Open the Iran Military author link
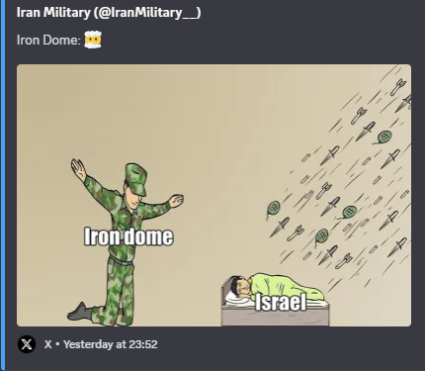 coord(109,13)
